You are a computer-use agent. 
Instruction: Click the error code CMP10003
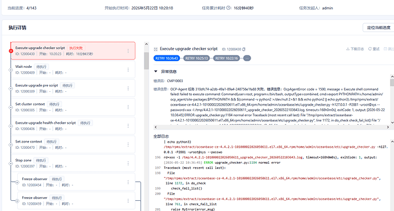(175, 81)
